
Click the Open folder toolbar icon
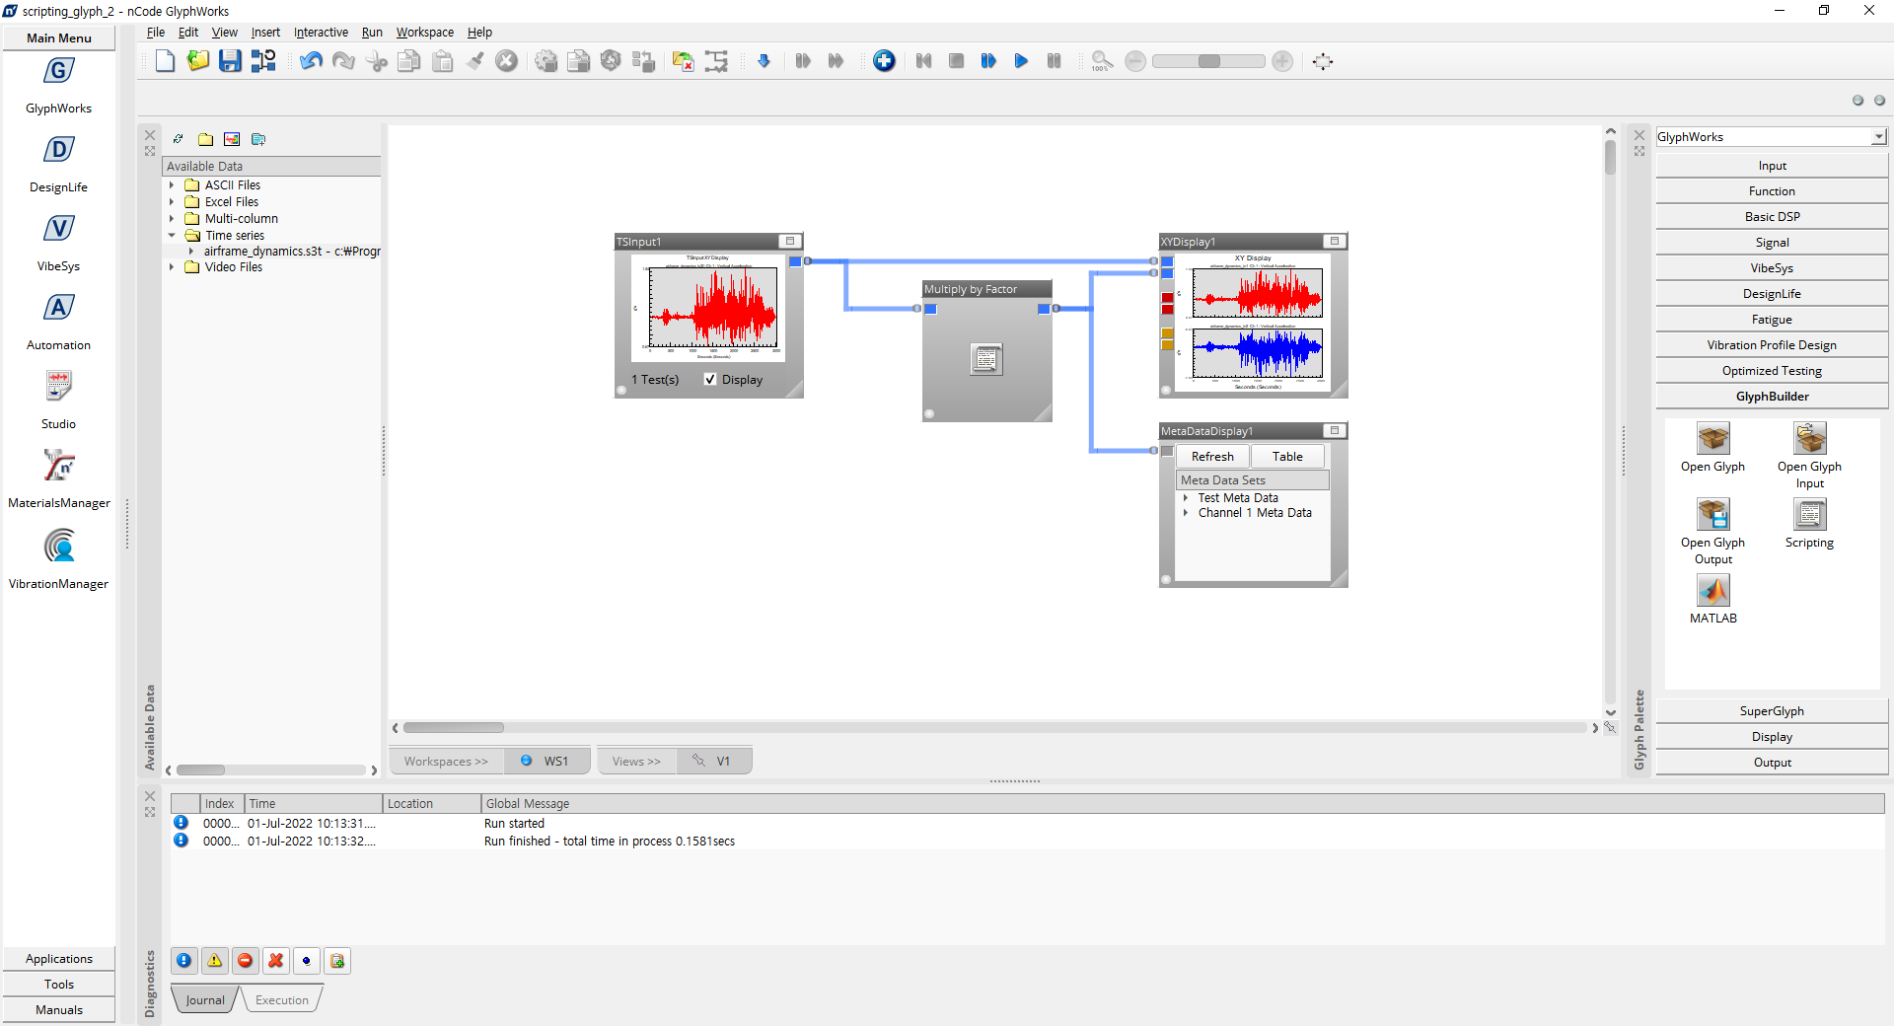point(197,61)
